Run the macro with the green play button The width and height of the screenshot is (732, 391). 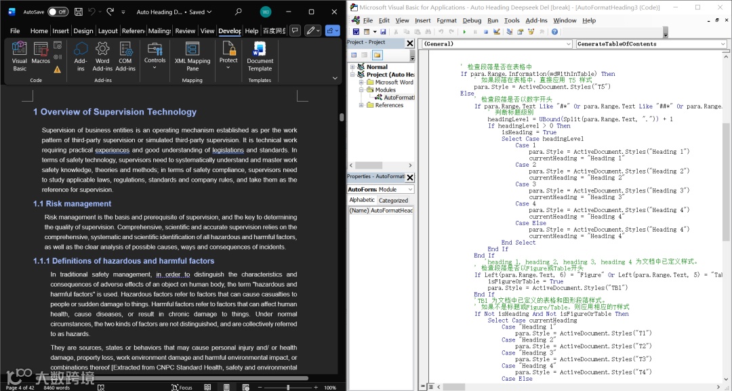464,32
